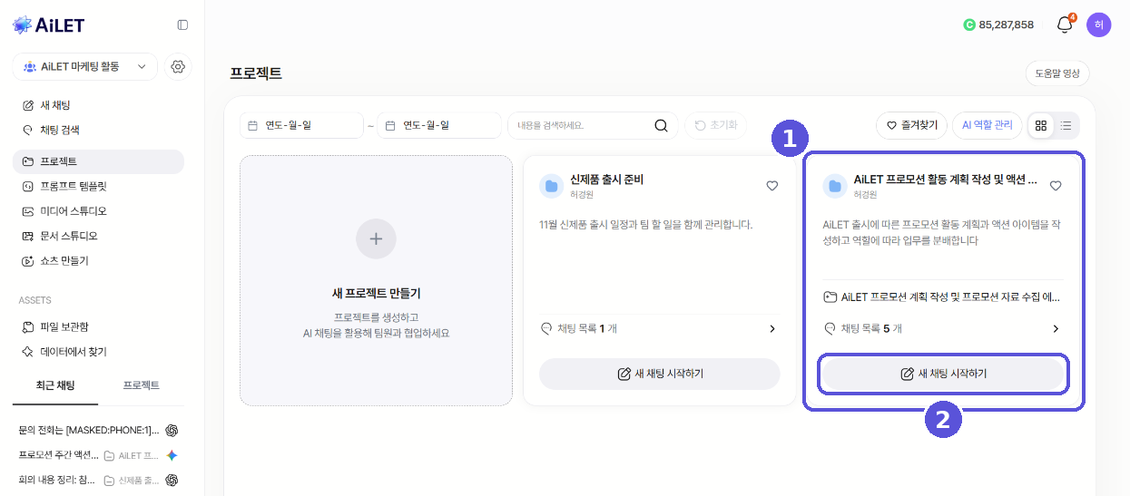Click the plus icon to create project

pos(376,239)
